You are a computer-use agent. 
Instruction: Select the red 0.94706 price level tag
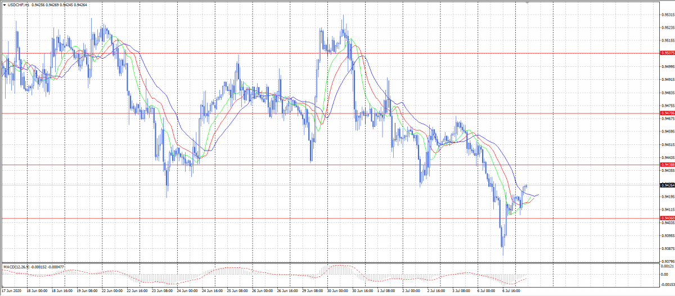point(668,113)
